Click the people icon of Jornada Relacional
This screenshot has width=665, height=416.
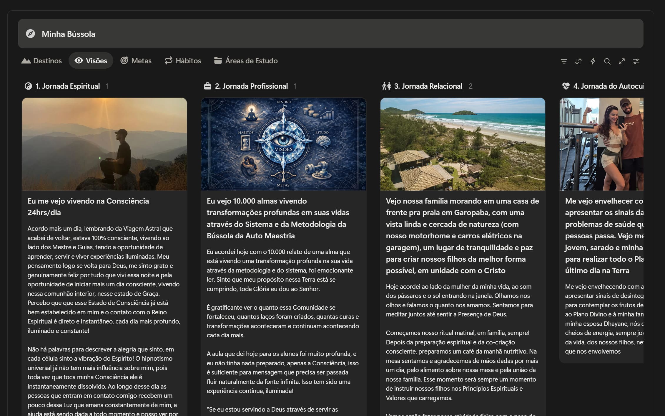click(387, 86)
